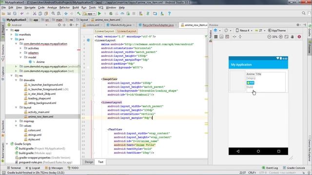Open a file with the folder icon
Image resolution: width=312 pixels, height=175 pixels.
tap(3, 14)
